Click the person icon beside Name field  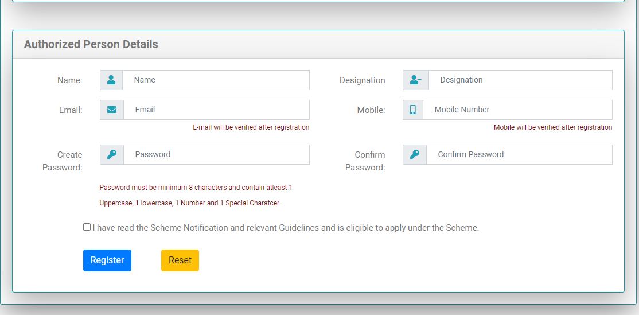[x=111, y=80]
